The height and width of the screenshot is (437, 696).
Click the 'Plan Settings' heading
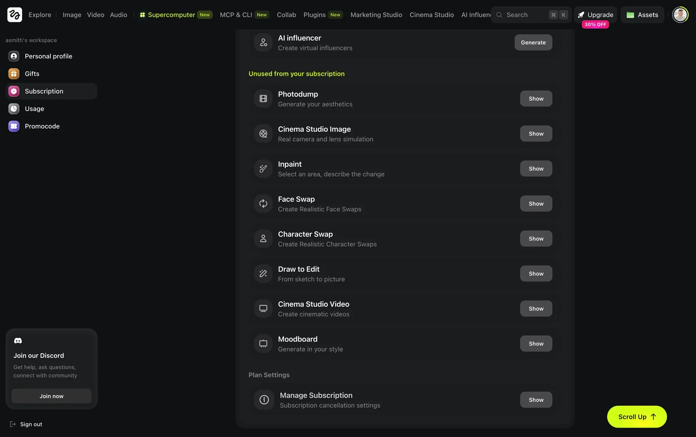pos(269,375)
